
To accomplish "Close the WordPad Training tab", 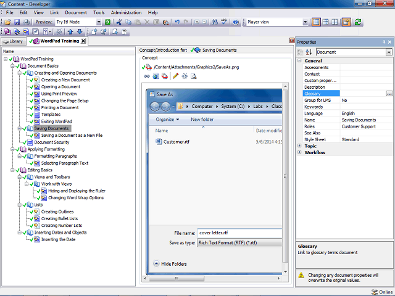I will pyautogui.click(x=83, y=41).
